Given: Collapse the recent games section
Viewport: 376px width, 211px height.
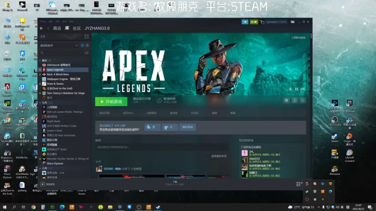Looking at the screenshot, I should pos(40,60).
